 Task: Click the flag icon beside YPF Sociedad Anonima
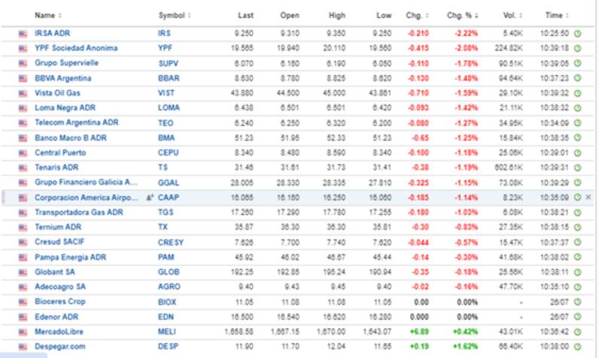pyautogui.click(x=23, y=48)
